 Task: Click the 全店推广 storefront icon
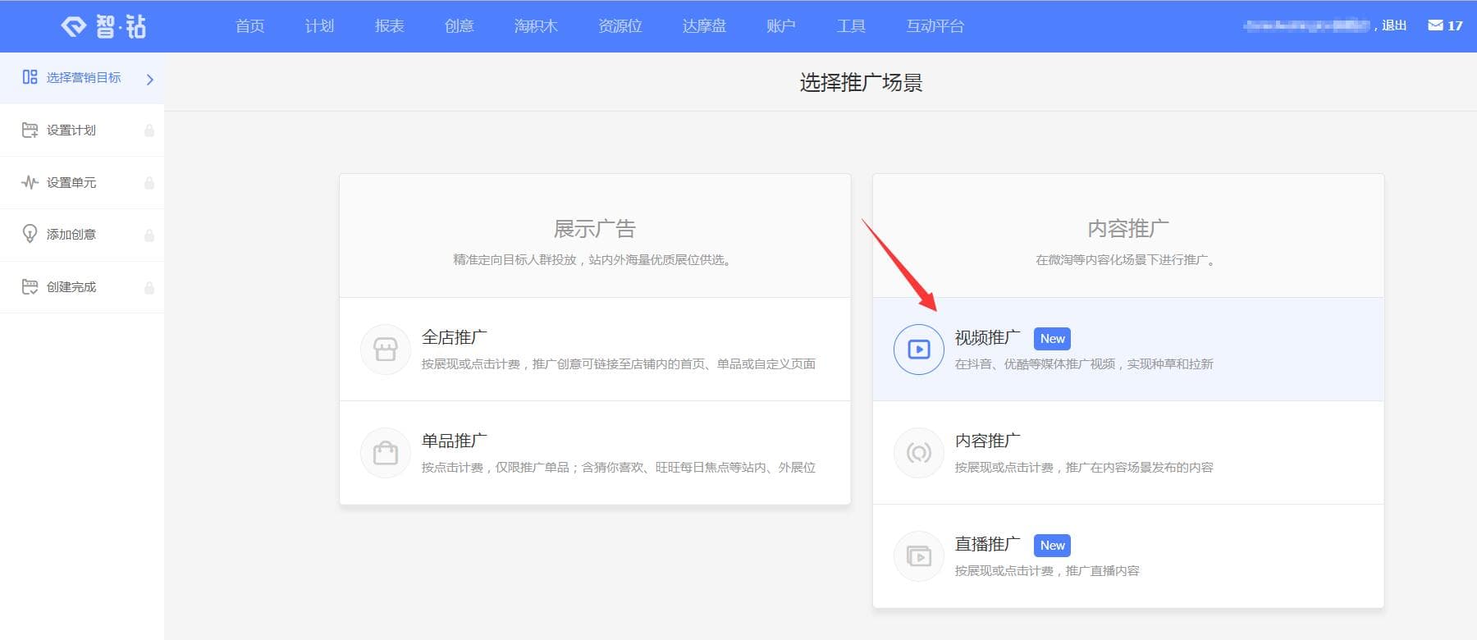pos(385,350)
